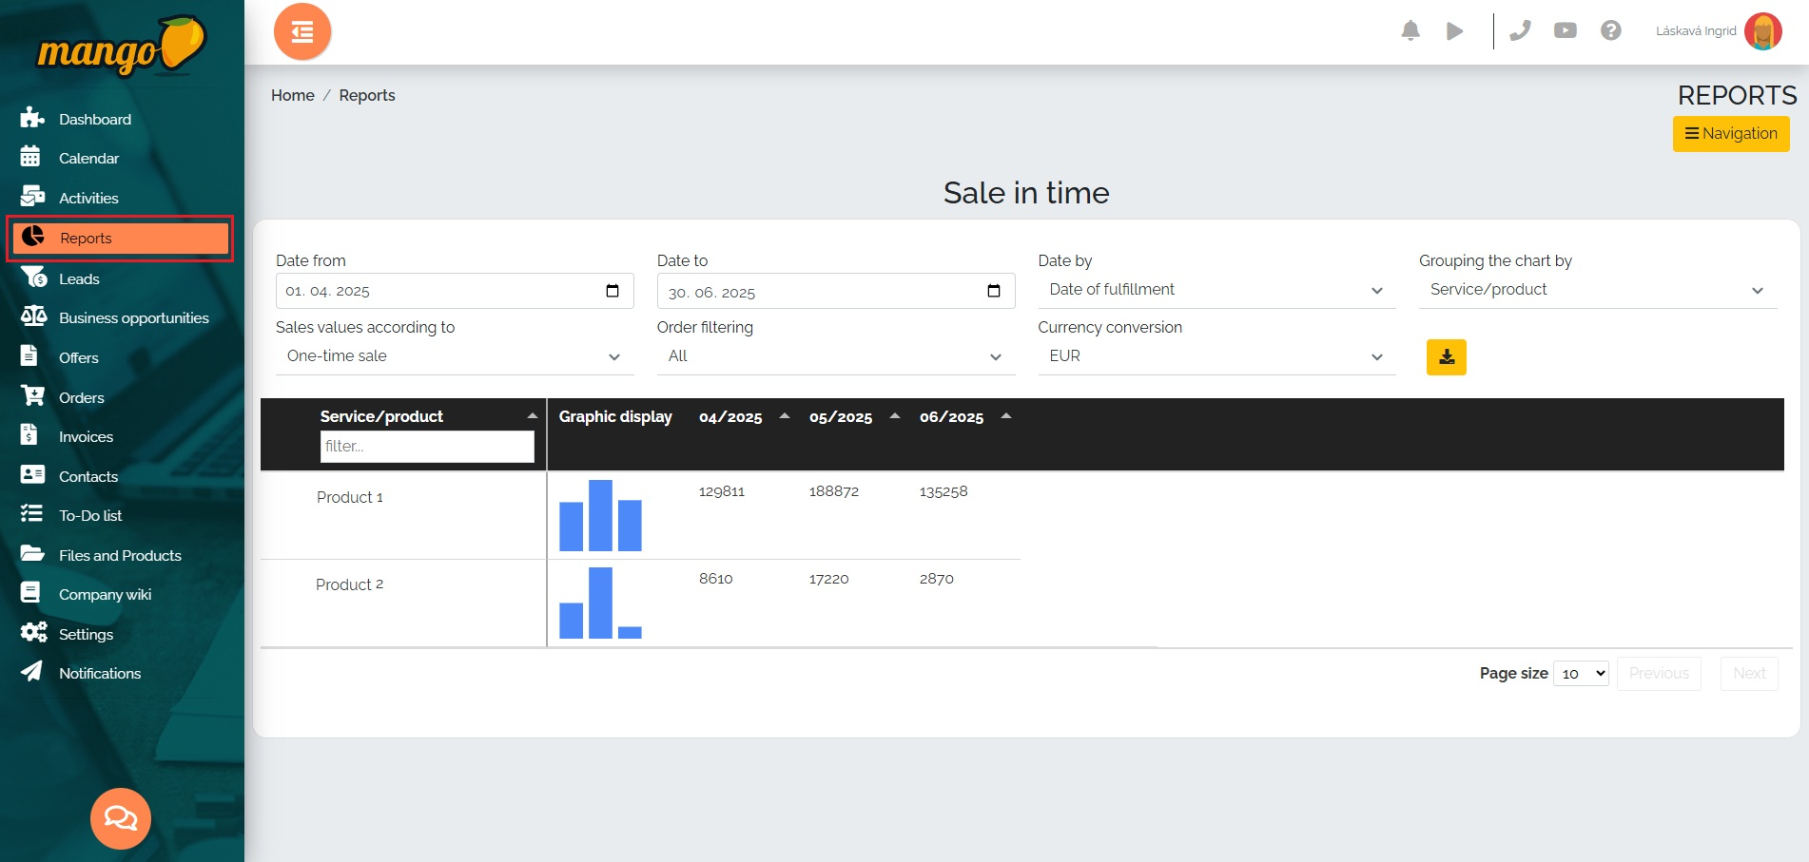Image resolution: width=1809 pixels, height=862 pixels.
Task: Download report with yellow download icon
Action: click(x=1446, y=357)
